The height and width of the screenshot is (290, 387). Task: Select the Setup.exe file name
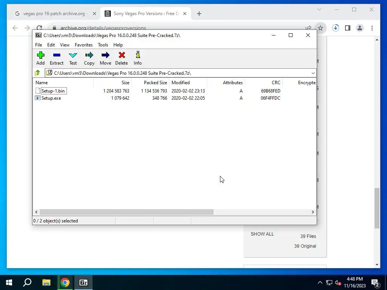51,98
